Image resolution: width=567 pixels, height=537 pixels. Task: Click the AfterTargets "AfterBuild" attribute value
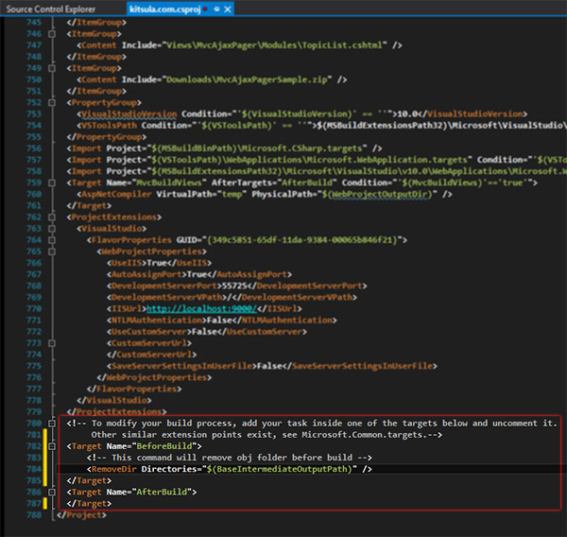click(307, 182)
